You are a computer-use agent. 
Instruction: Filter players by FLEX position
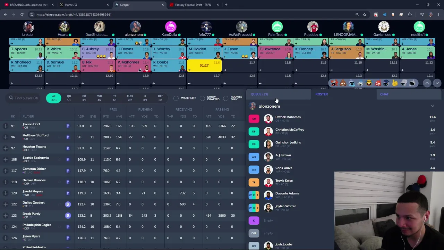pyautogui.click(x=130, y=98)
